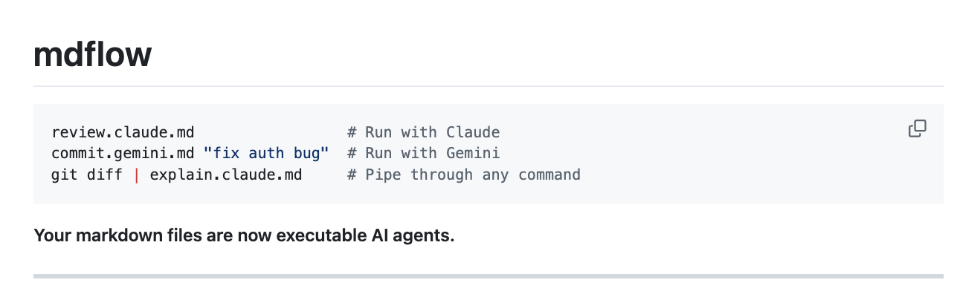Click the red pipe symbol
This screenshot has width=977, height=303.
pos(137,175)
